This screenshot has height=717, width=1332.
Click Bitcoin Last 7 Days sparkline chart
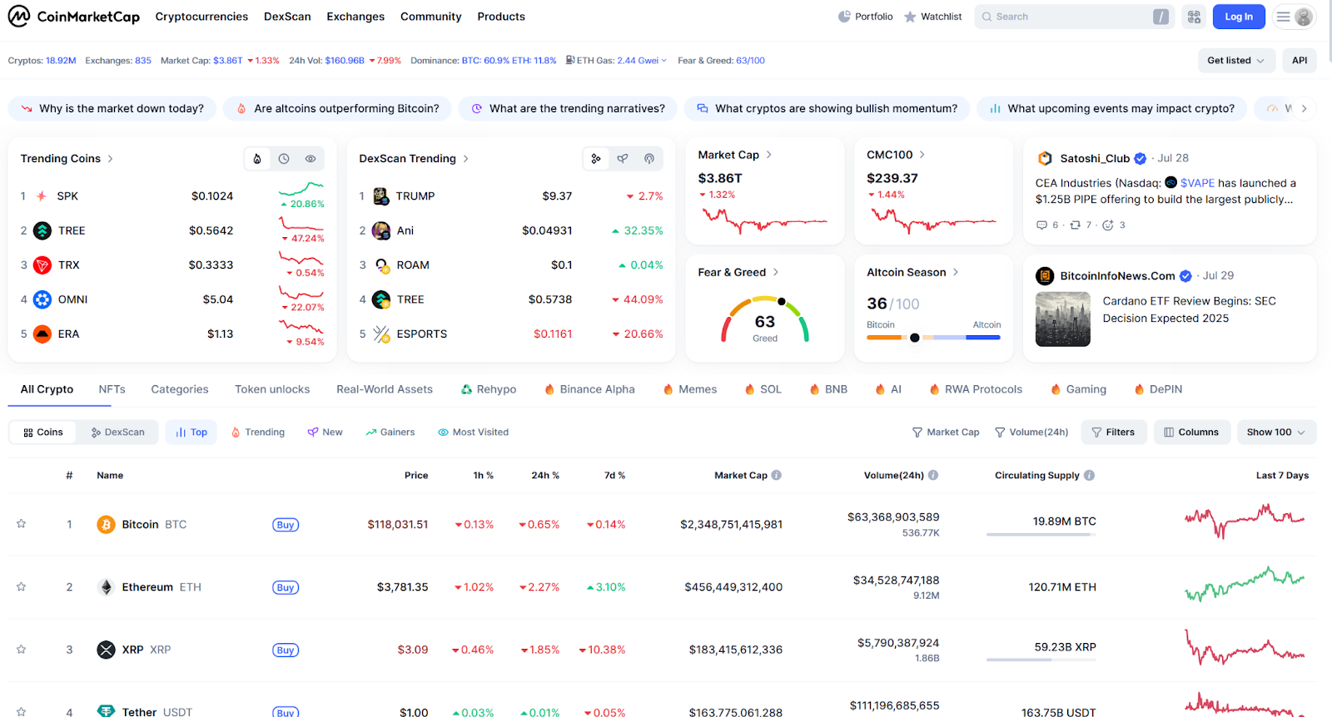1245,522
